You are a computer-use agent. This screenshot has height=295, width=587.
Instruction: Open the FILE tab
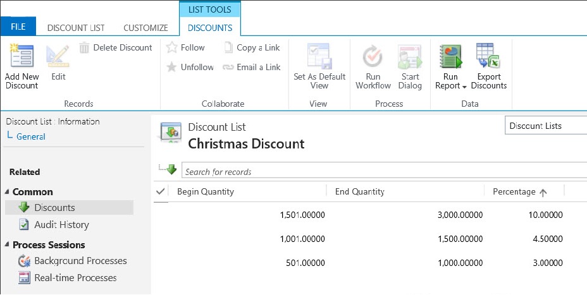pos(18,27)
